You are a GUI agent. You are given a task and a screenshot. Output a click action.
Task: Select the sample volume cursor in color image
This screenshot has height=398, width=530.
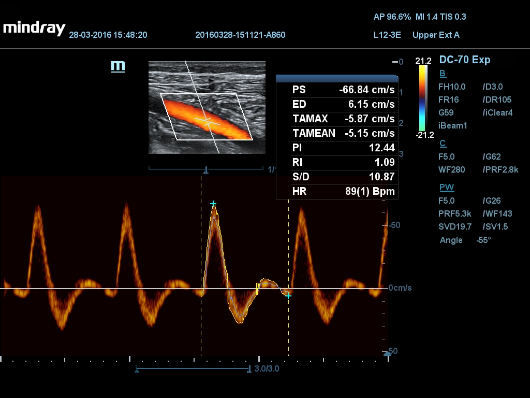[x=207, y=123]
